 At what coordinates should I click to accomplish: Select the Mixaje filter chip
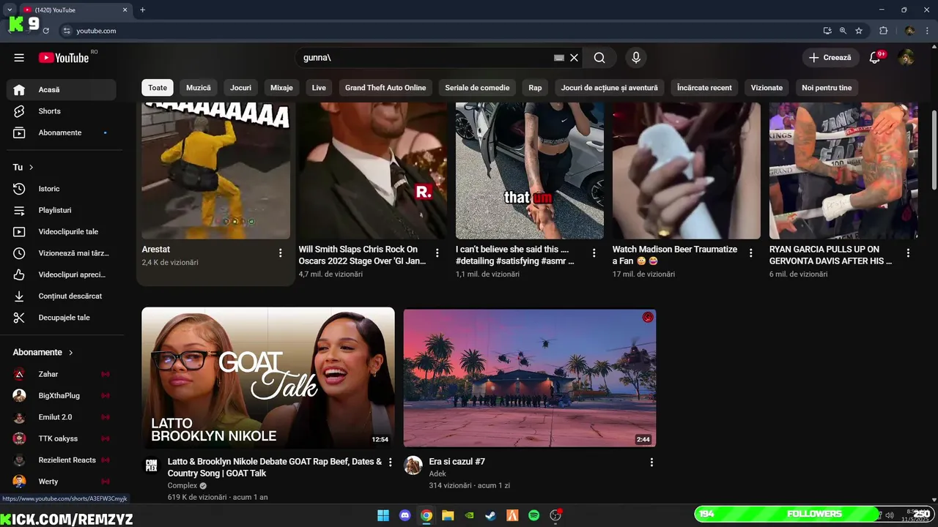[x=281, y=88]
